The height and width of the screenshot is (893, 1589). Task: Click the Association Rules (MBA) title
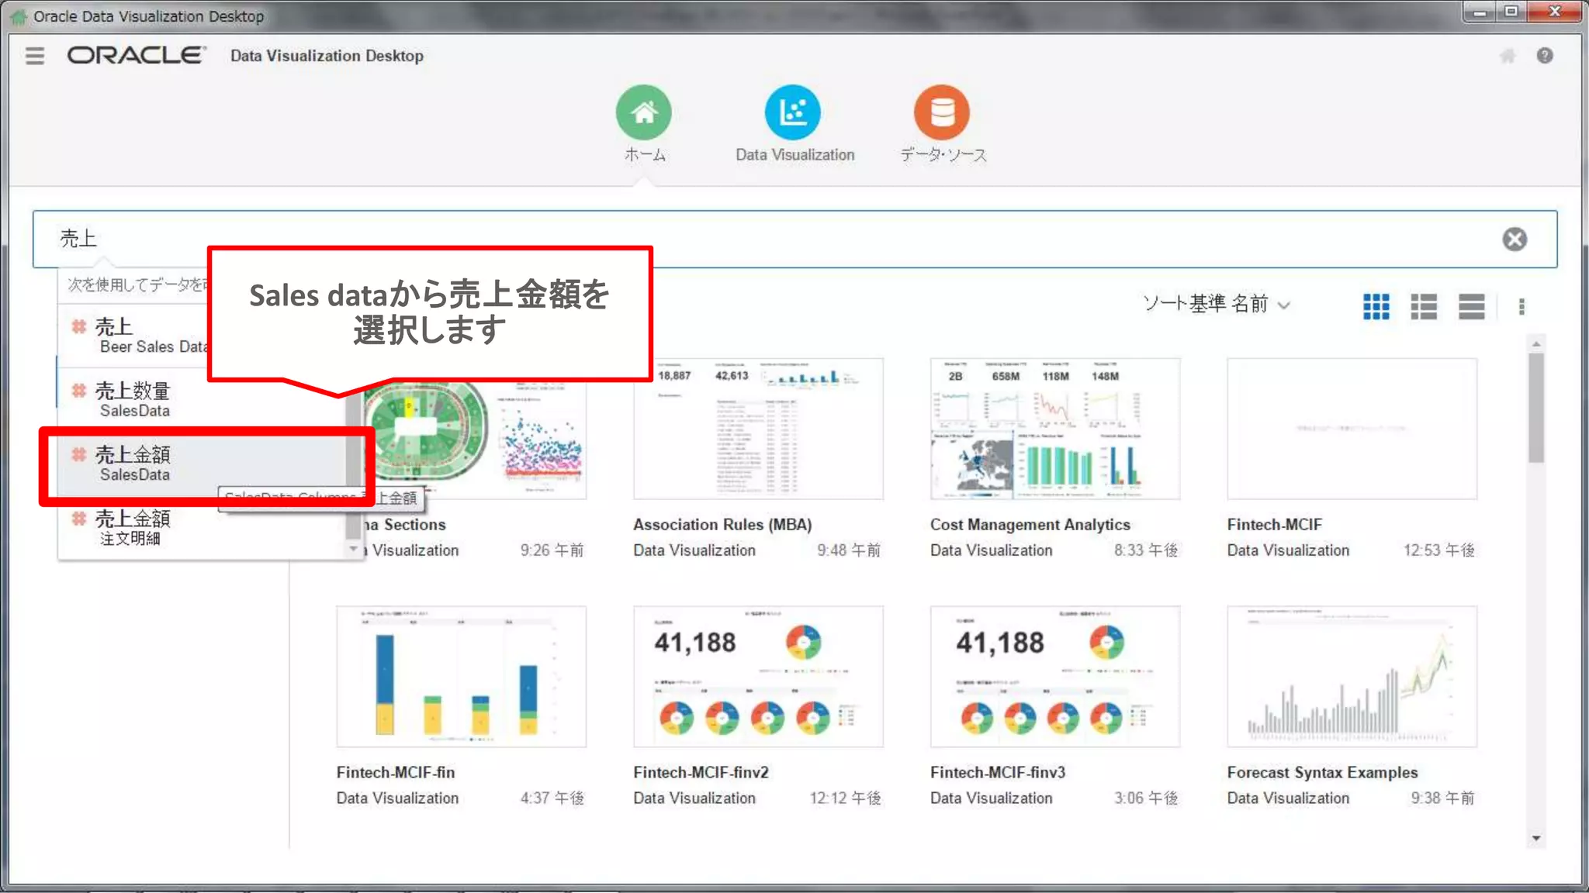(x=722, y=525)
